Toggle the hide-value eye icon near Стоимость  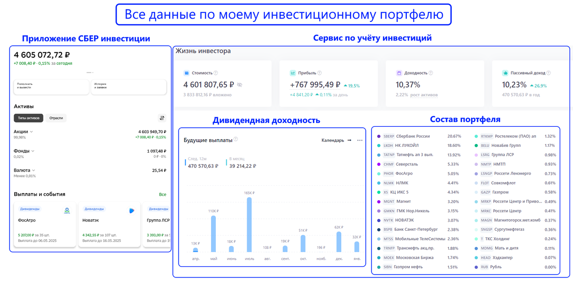(240, 85)
